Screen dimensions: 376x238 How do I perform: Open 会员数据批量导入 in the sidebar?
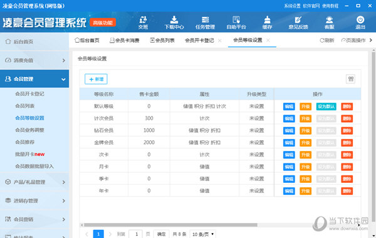pos(34,166)
